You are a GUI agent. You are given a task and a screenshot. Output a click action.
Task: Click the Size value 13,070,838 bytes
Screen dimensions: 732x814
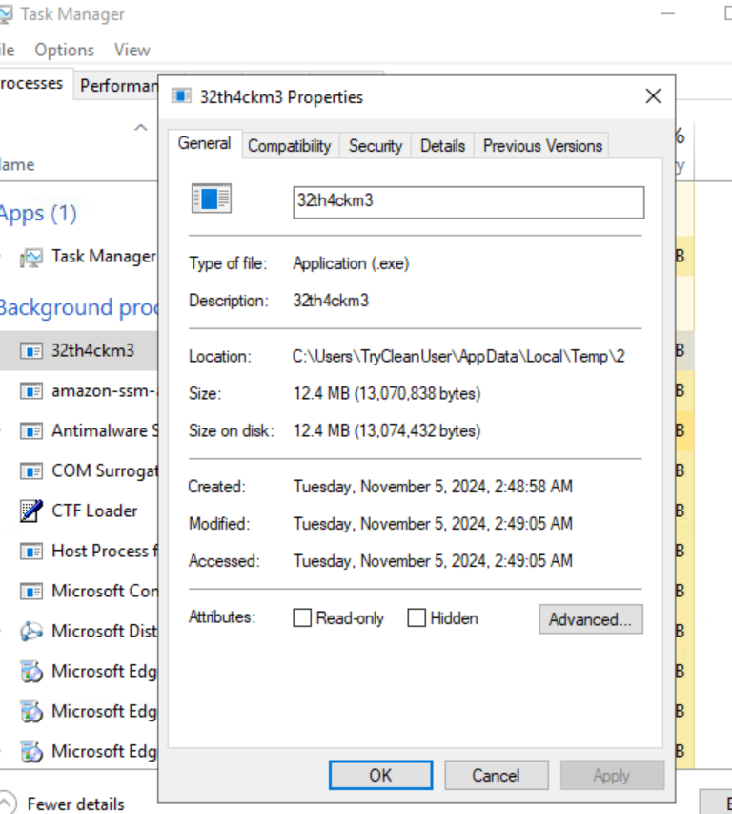point(387,393)
